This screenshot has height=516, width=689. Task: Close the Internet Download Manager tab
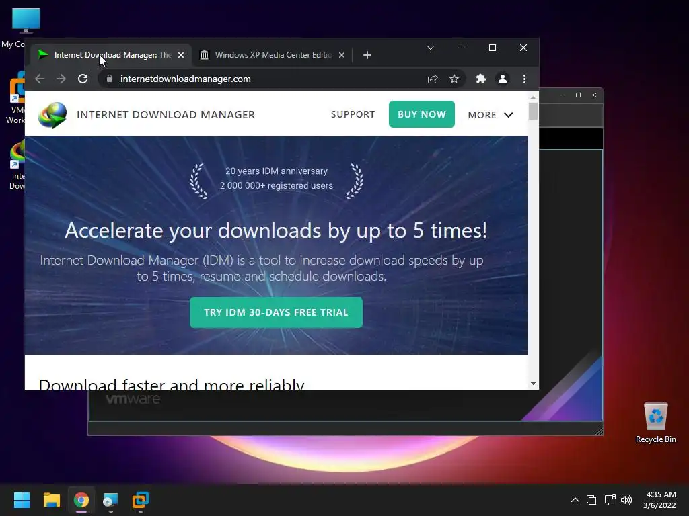pyautogui.click(x=181, y=55)
